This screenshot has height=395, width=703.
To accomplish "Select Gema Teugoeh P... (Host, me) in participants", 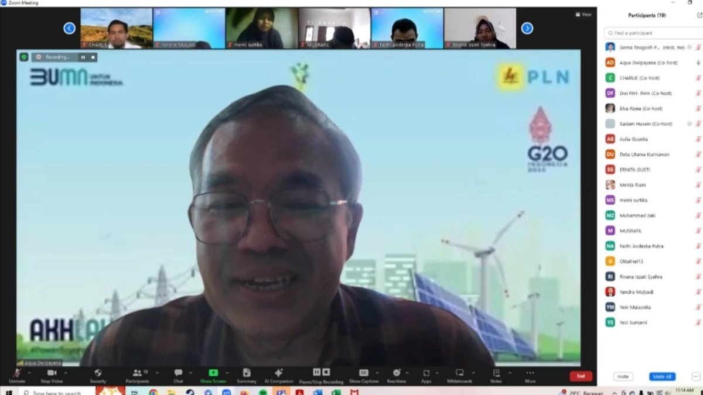I will [x=653, y=47].
